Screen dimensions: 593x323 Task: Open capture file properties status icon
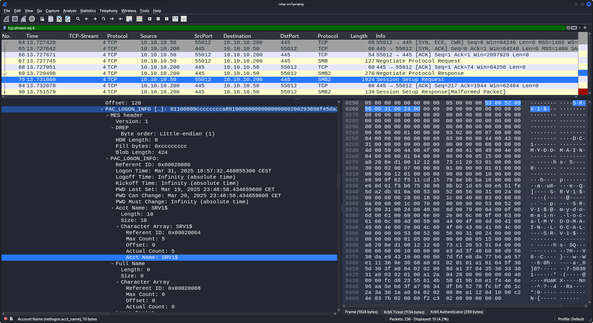11,319
